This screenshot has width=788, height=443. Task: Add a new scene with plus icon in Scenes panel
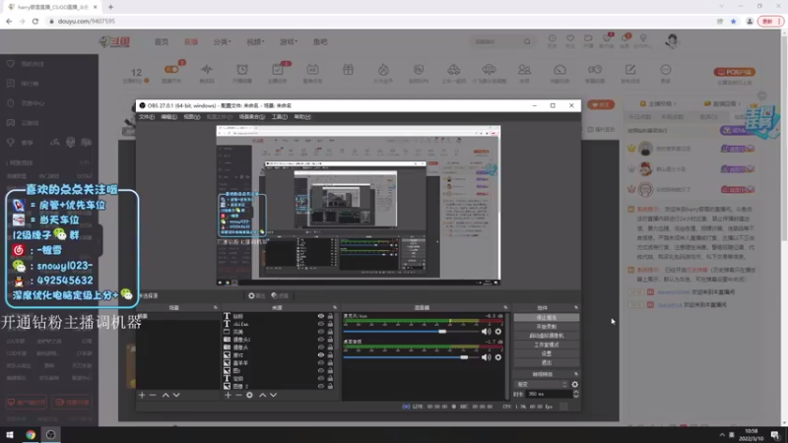point(142,396)
